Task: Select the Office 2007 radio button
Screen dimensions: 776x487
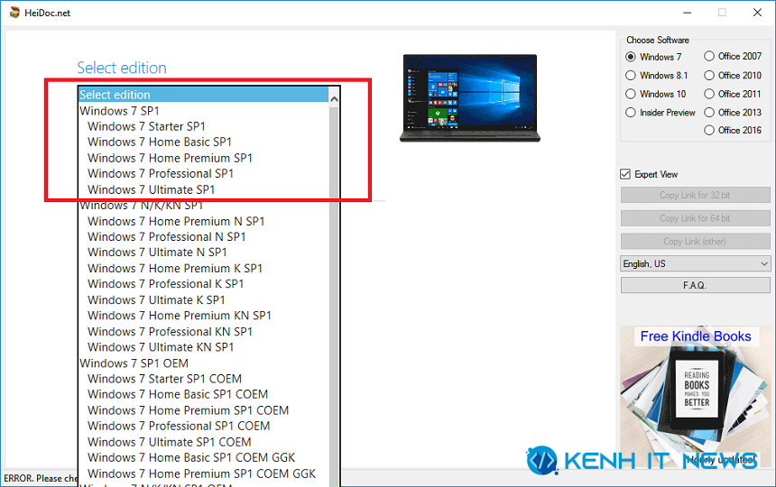Action: [709, 56]
